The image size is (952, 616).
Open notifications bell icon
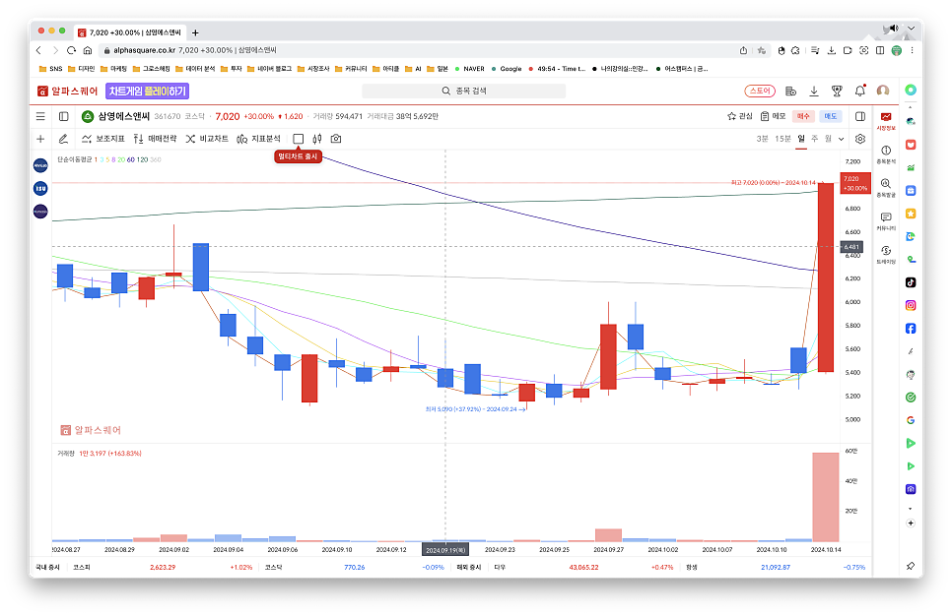click(859, 91)
